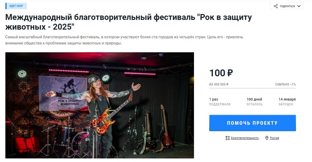Click the 1 раз ПОДДЕРЖАЛИ statistic
Viewport: 312px width, 162px height.
click(220, 102)
